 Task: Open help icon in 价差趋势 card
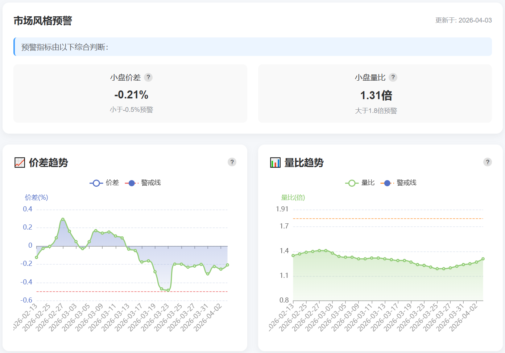232,162
